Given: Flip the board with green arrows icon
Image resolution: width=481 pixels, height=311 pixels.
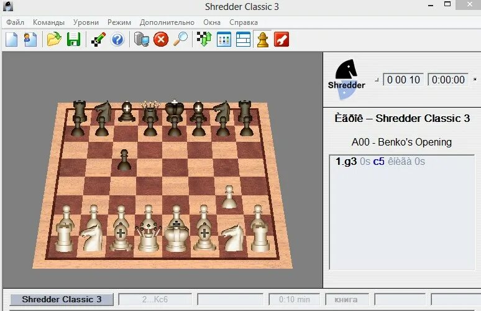Looking at the screenshot, I should [x=204, y=39].
